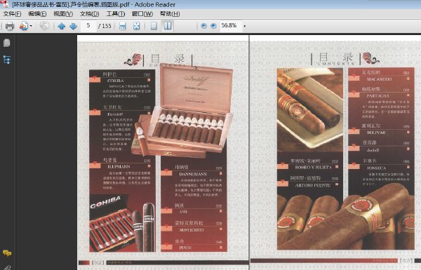421x270 pixels.
Task: Click the page number field showing 5
Action: (88, 26)
